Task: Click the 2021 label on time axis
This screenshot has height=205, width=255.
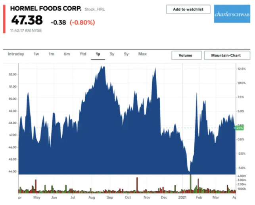Action: coord(182,197)
